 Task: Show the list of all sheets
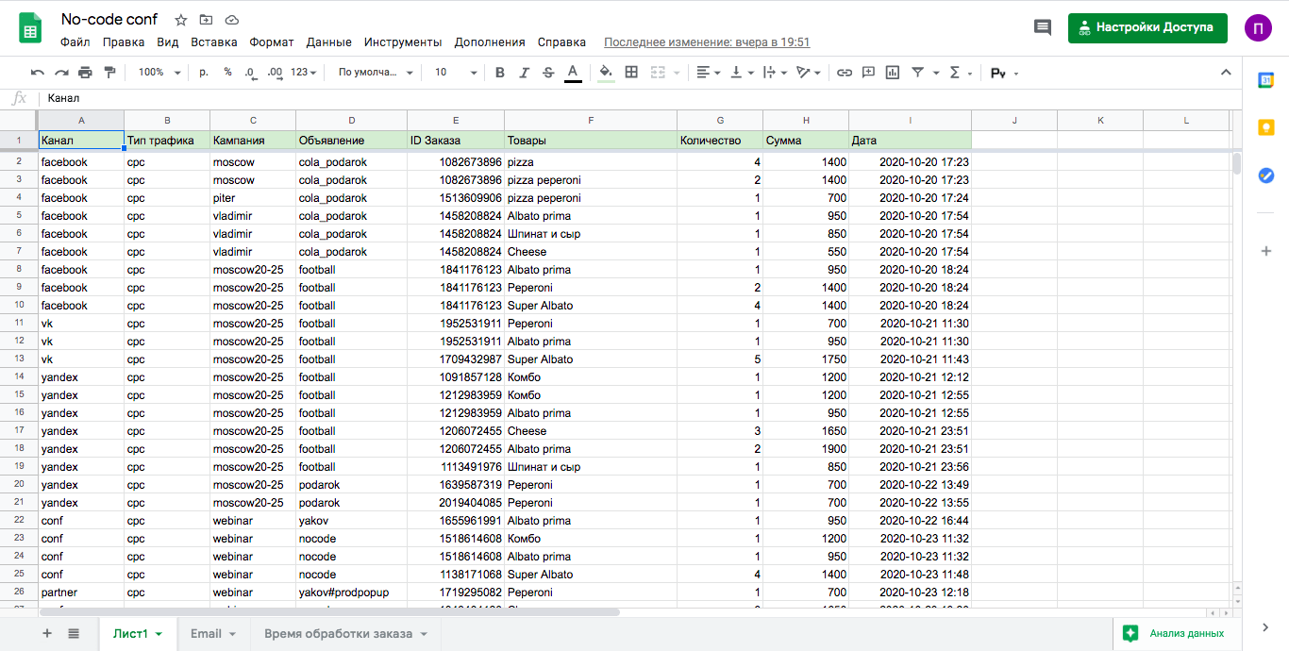click(x=74, y=634)
